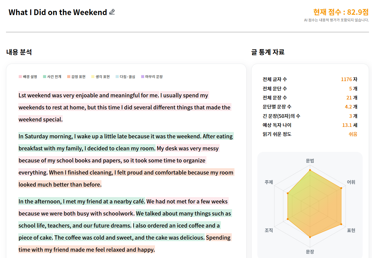Click the 전체 글자 수 1176 자 statistic row
372x258 pixels.
310,79
